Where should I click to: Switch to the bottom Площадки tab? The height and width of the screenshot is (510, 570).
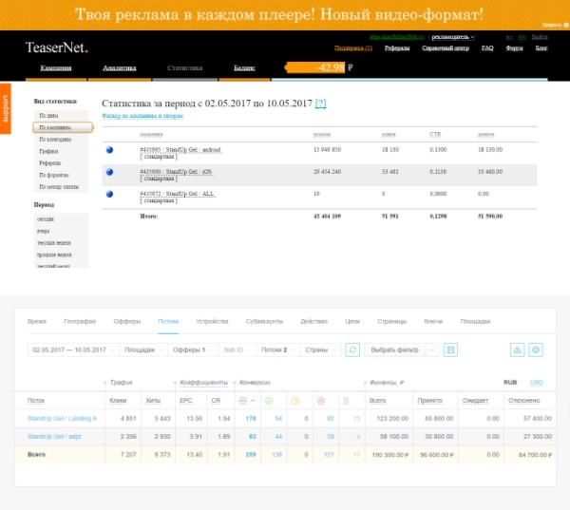pyautogui.click(x=475, y=321)
